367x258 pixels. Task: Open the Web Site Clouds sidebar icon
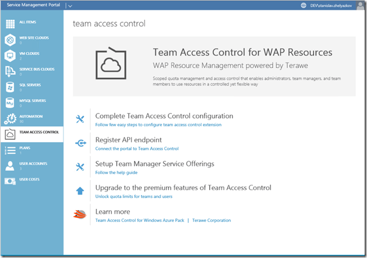point(10,40)
